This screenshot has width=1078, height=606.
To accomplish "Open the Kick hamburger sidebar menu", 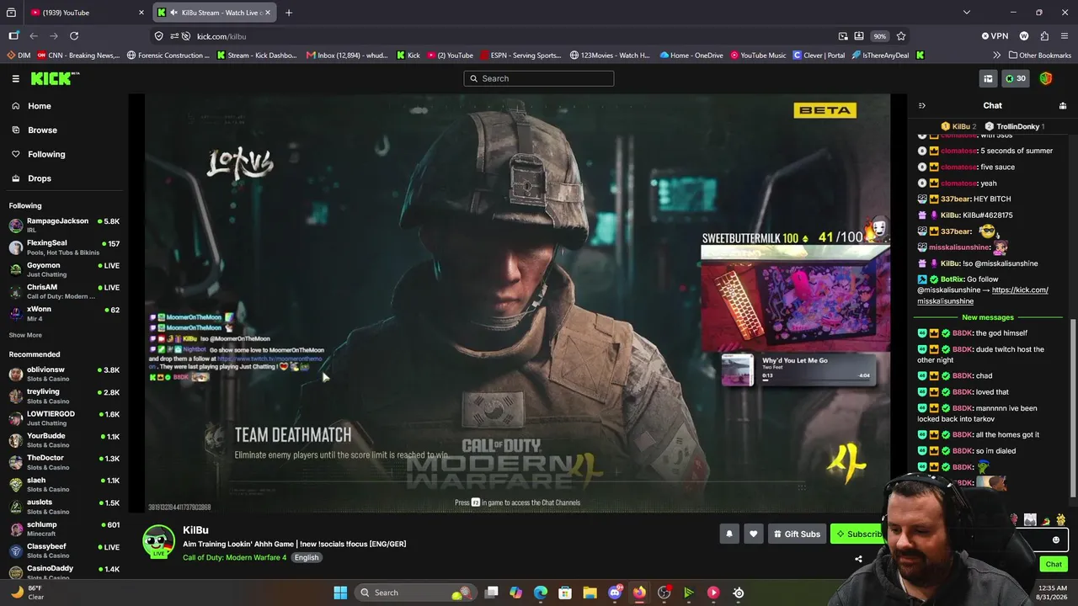I will tap(15, 78).
